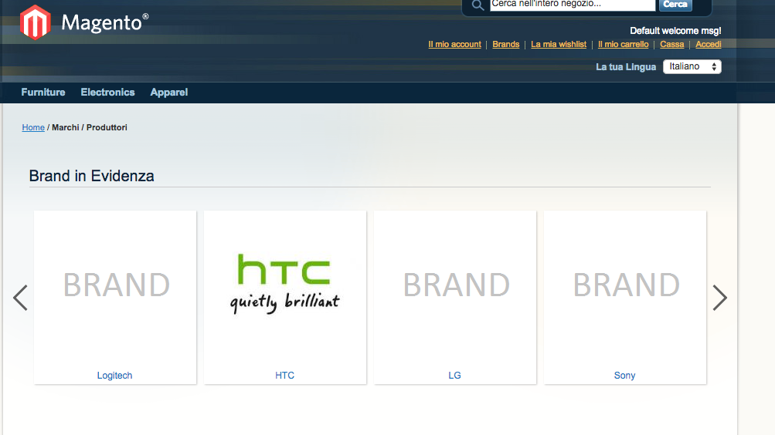This screenshot has height=435, width=775.
Task: Focus the store search input field
Action: coord(573,5)
